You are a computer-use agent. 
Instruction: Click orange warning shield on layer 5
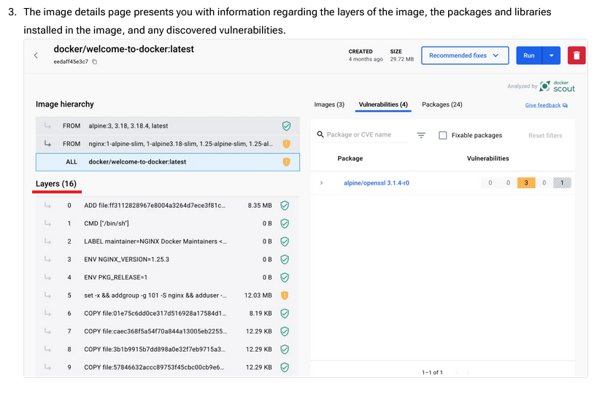285,296
